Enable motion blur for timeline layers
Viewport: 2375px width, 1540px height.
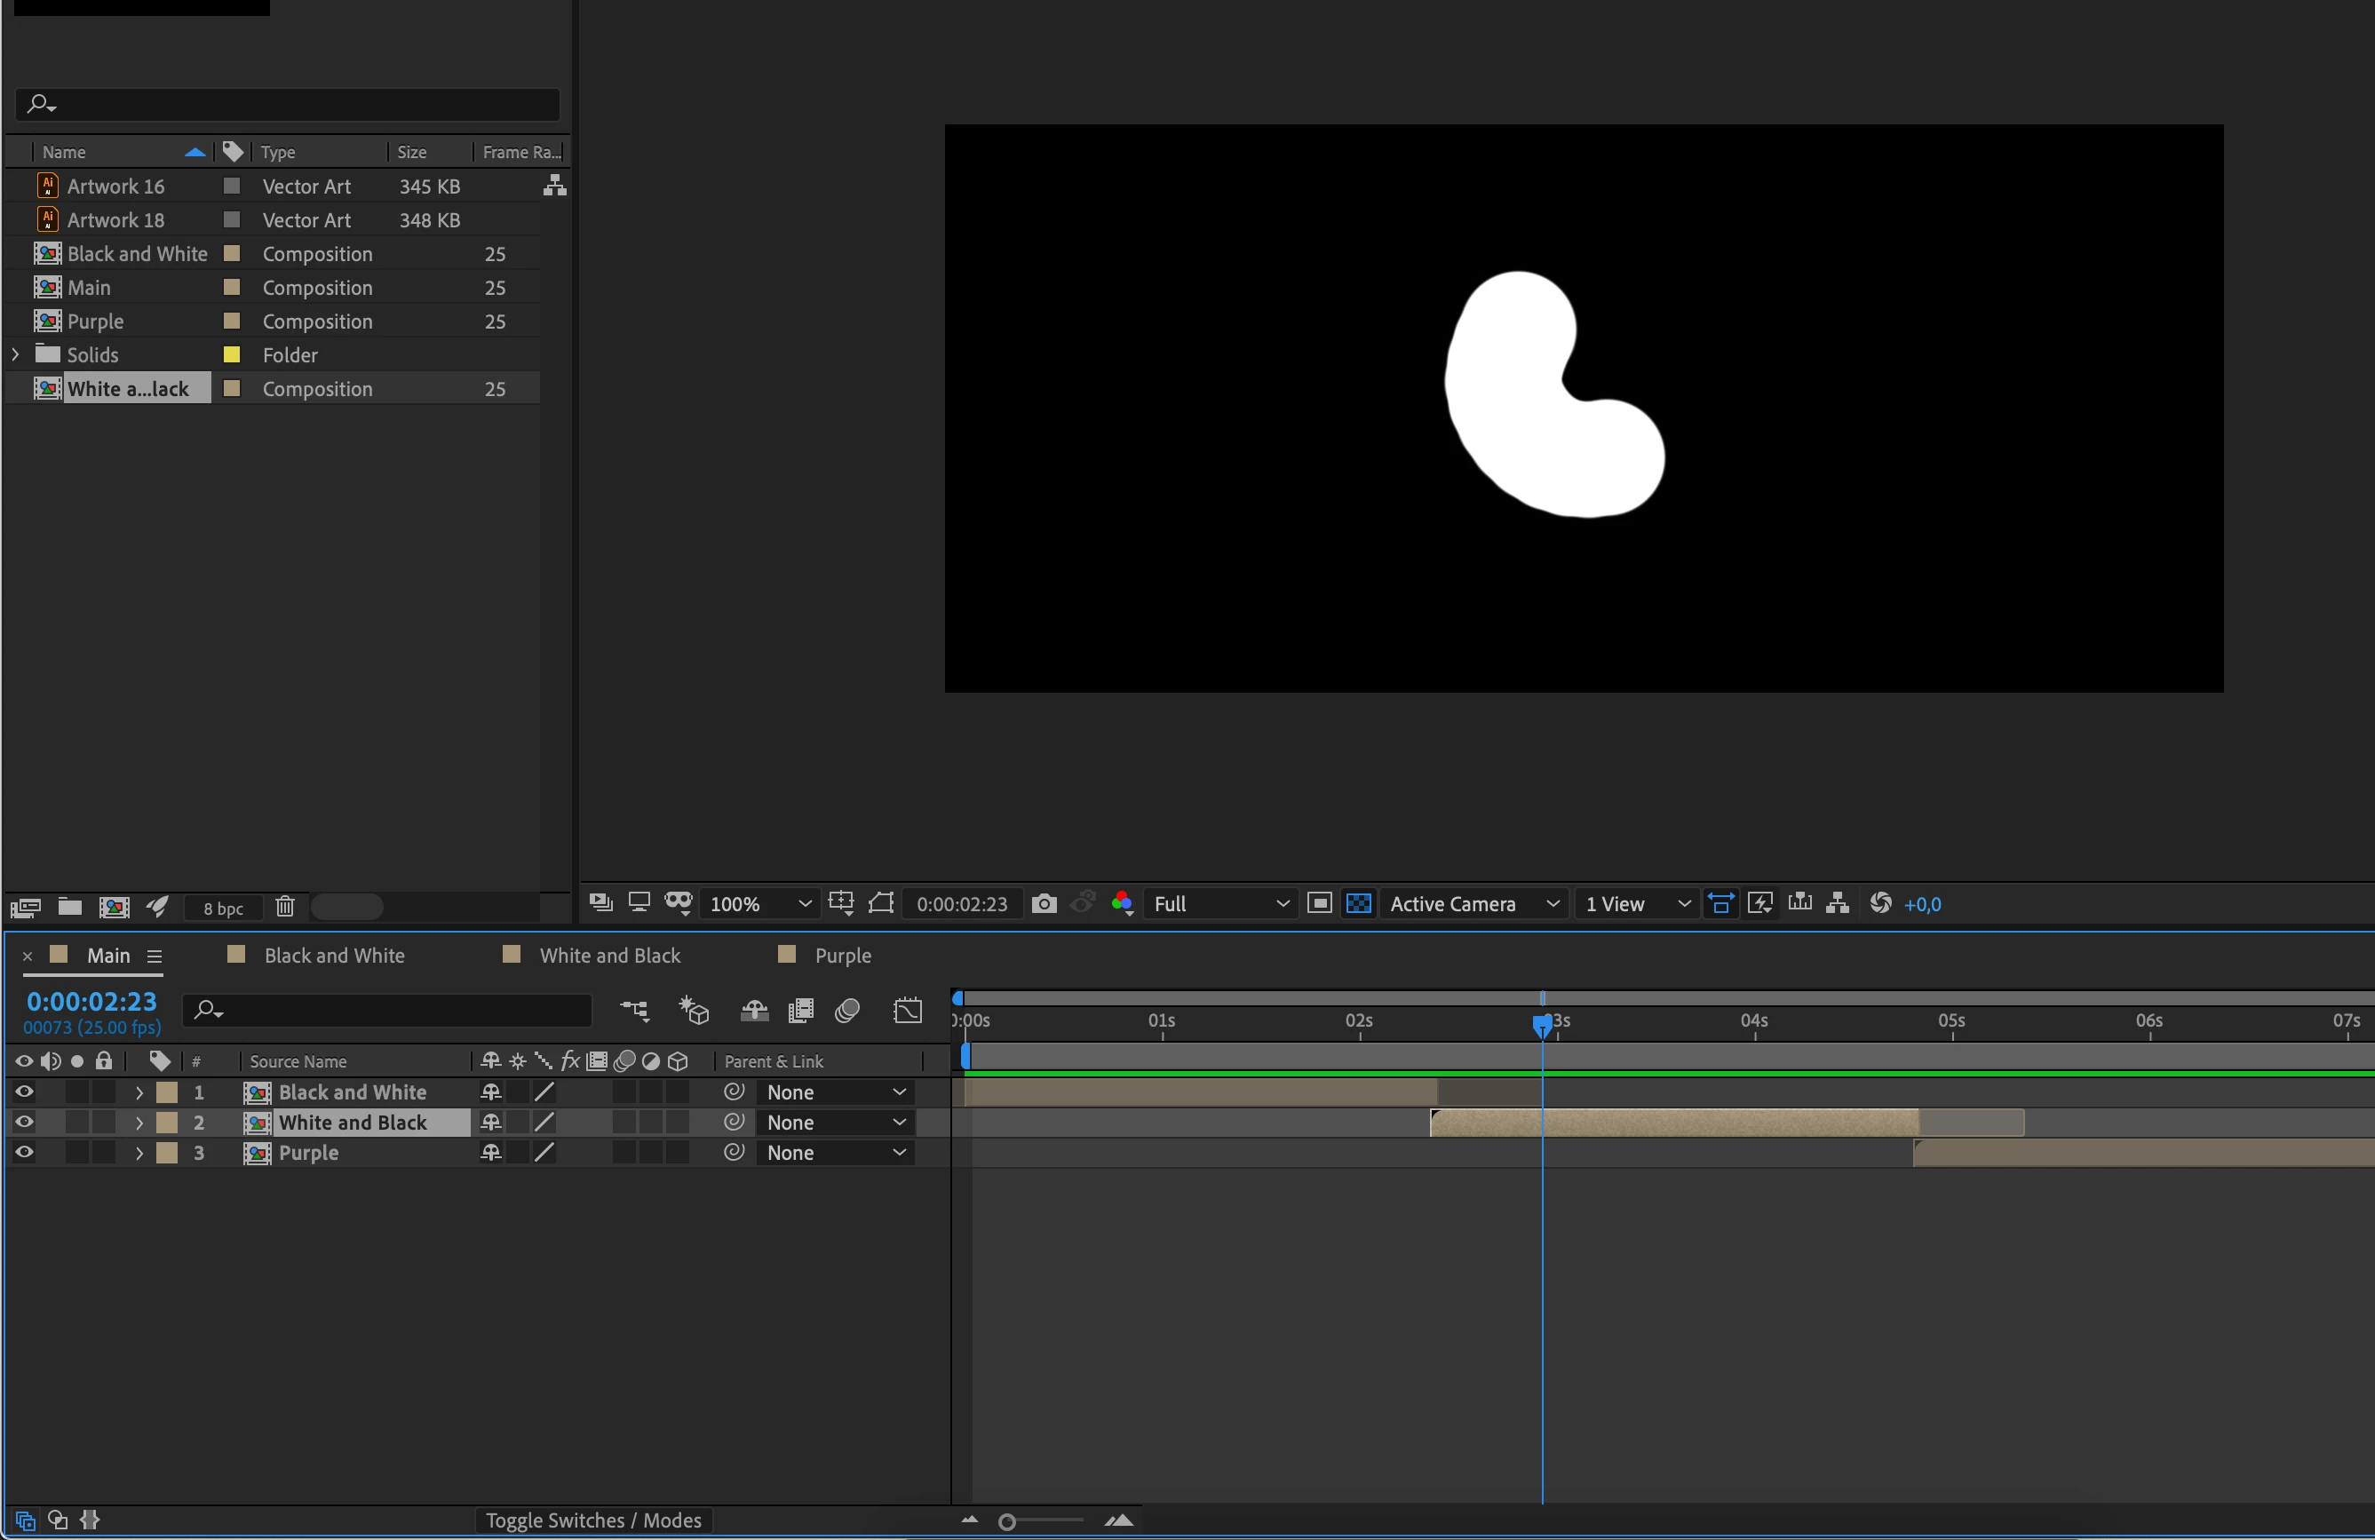(x=847, y=1010)
